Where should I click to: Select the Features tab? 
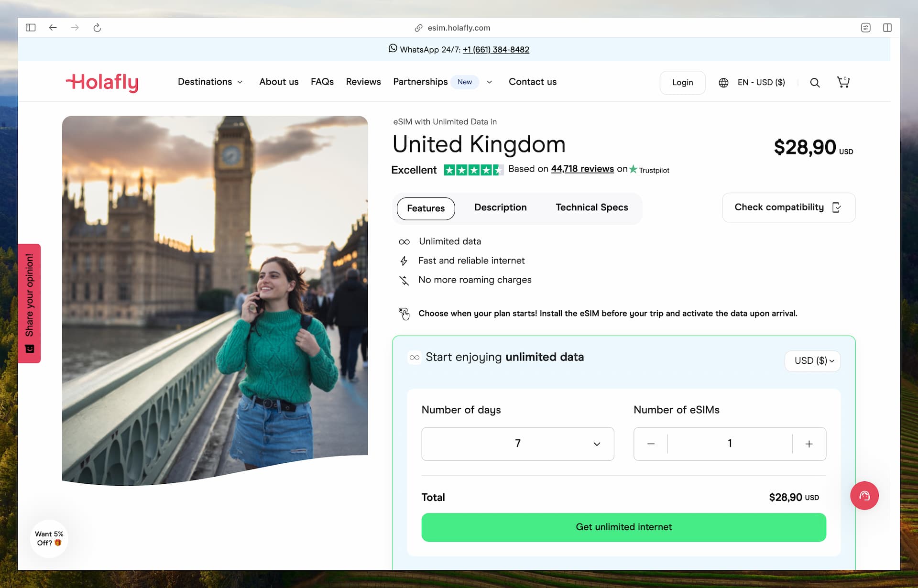click(426, 207)
